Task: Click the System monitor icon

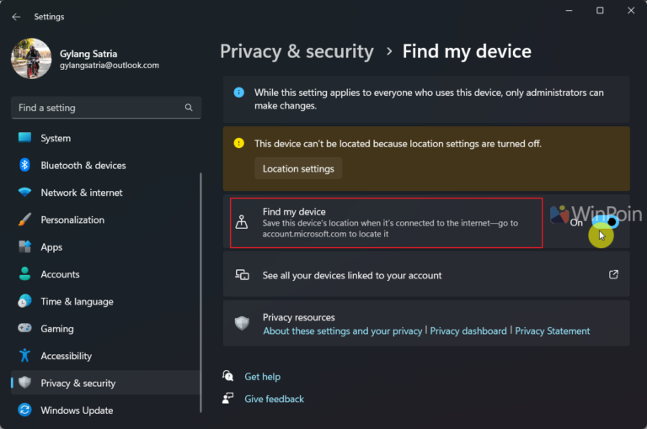Action: [x=24, y=138]
